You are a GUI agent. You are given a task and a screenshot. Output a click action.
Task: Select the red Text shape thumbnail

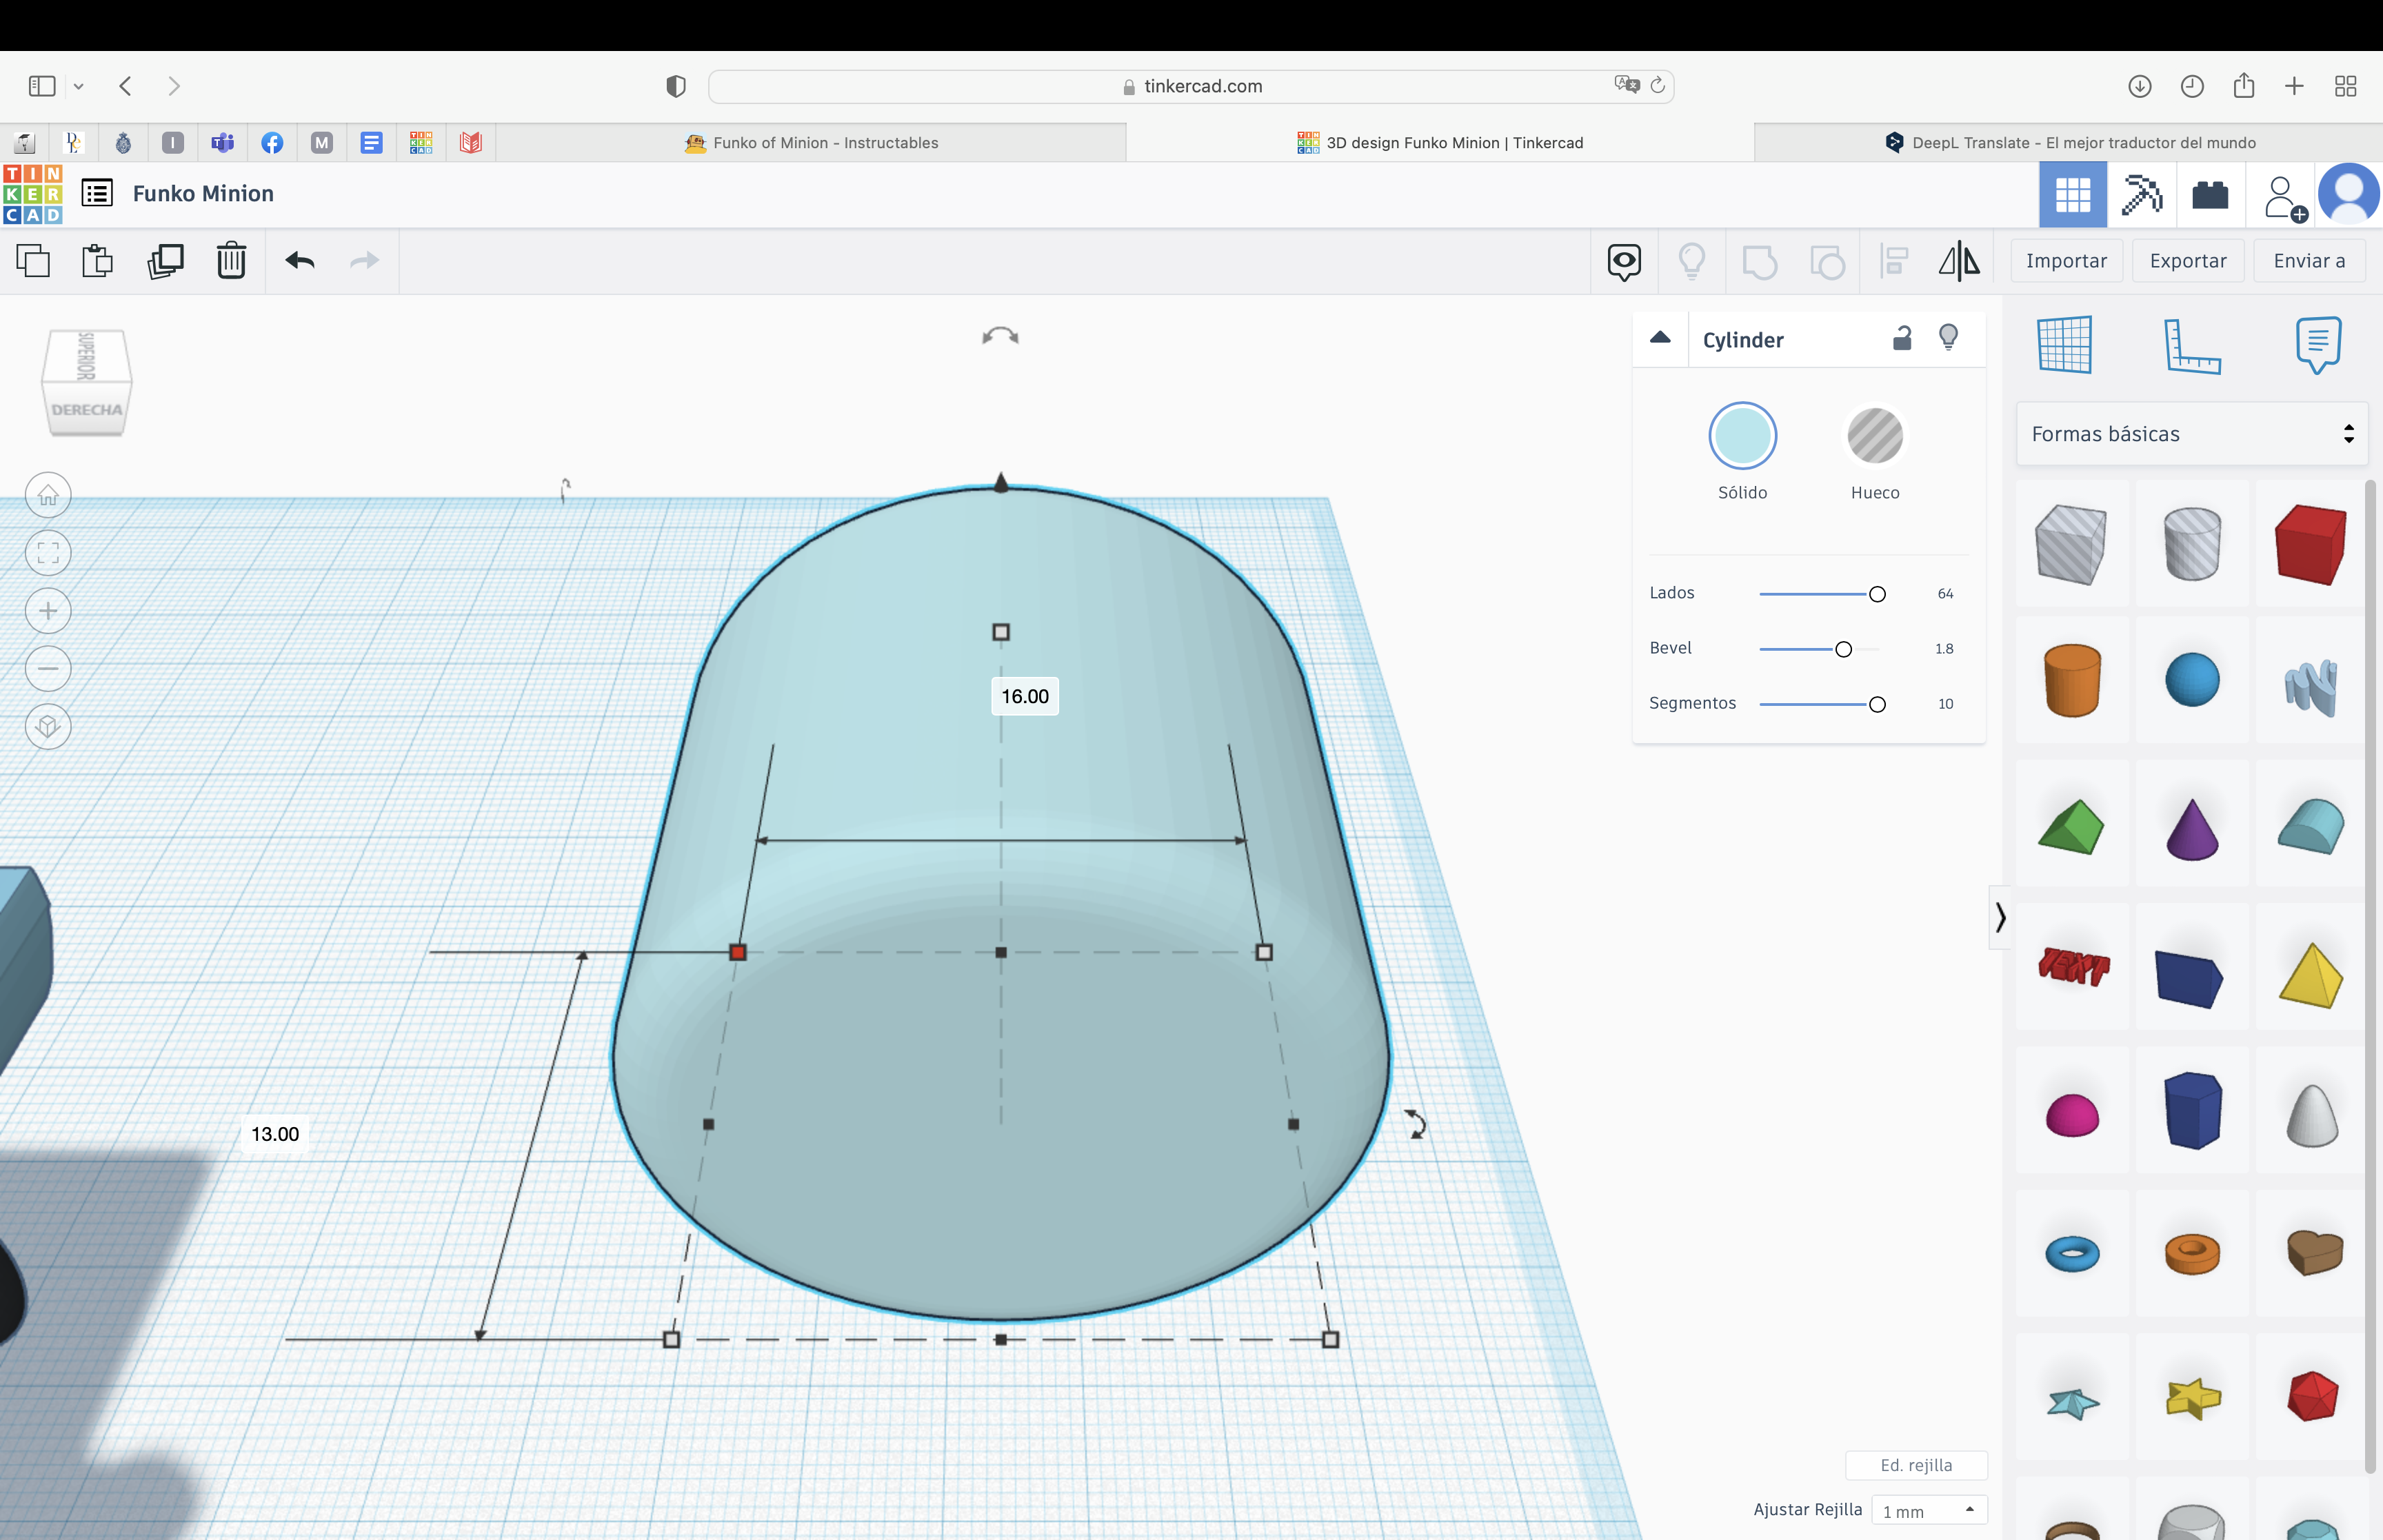(2073, 966)
